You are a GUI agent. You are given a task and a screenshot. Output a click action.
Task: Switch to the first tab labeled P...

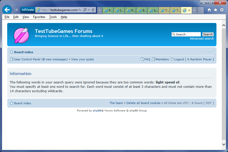(108, 10)
